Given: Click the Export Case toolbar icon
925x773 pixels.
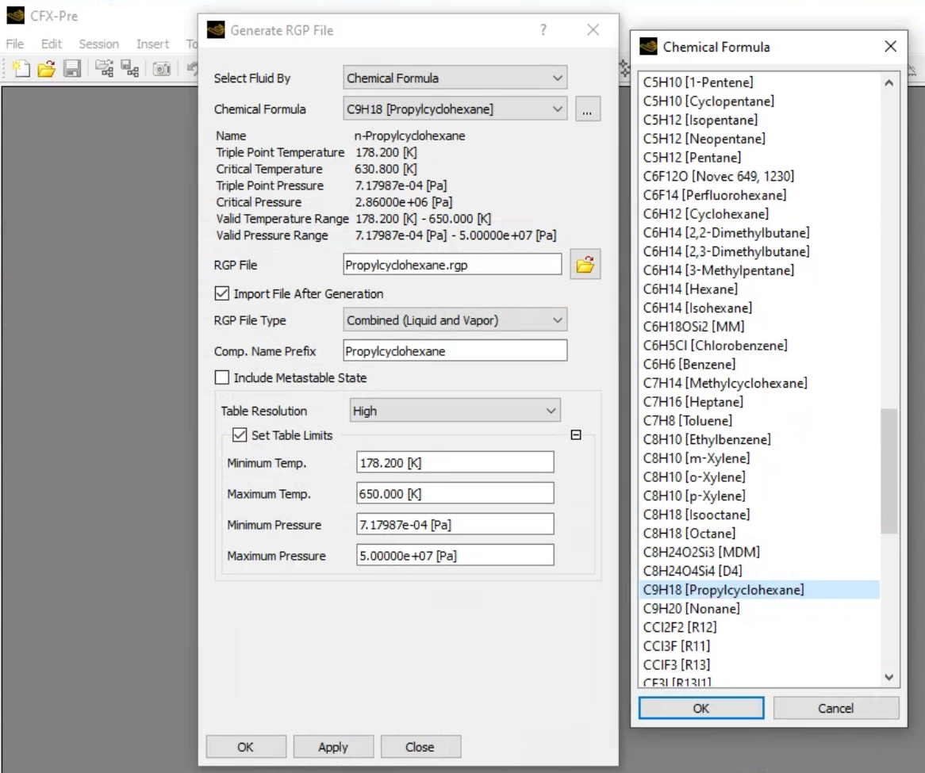Looking at the screenshot, I should coord(132,70).
